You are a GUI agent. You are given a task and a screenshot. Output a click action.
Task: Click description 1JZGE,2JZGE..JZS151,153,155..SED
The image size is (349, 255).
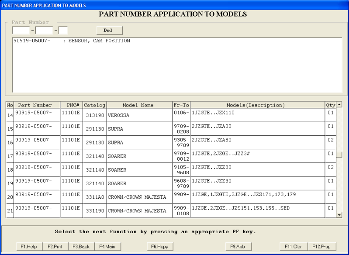(258, 210)
